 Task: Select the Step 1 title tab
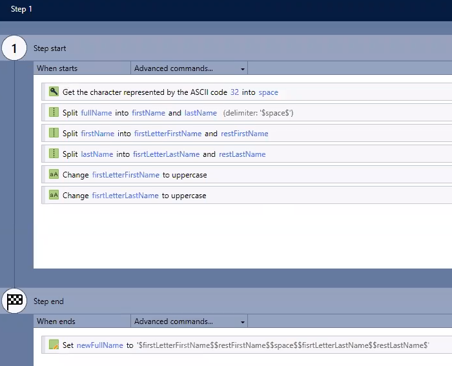[21, 9]
